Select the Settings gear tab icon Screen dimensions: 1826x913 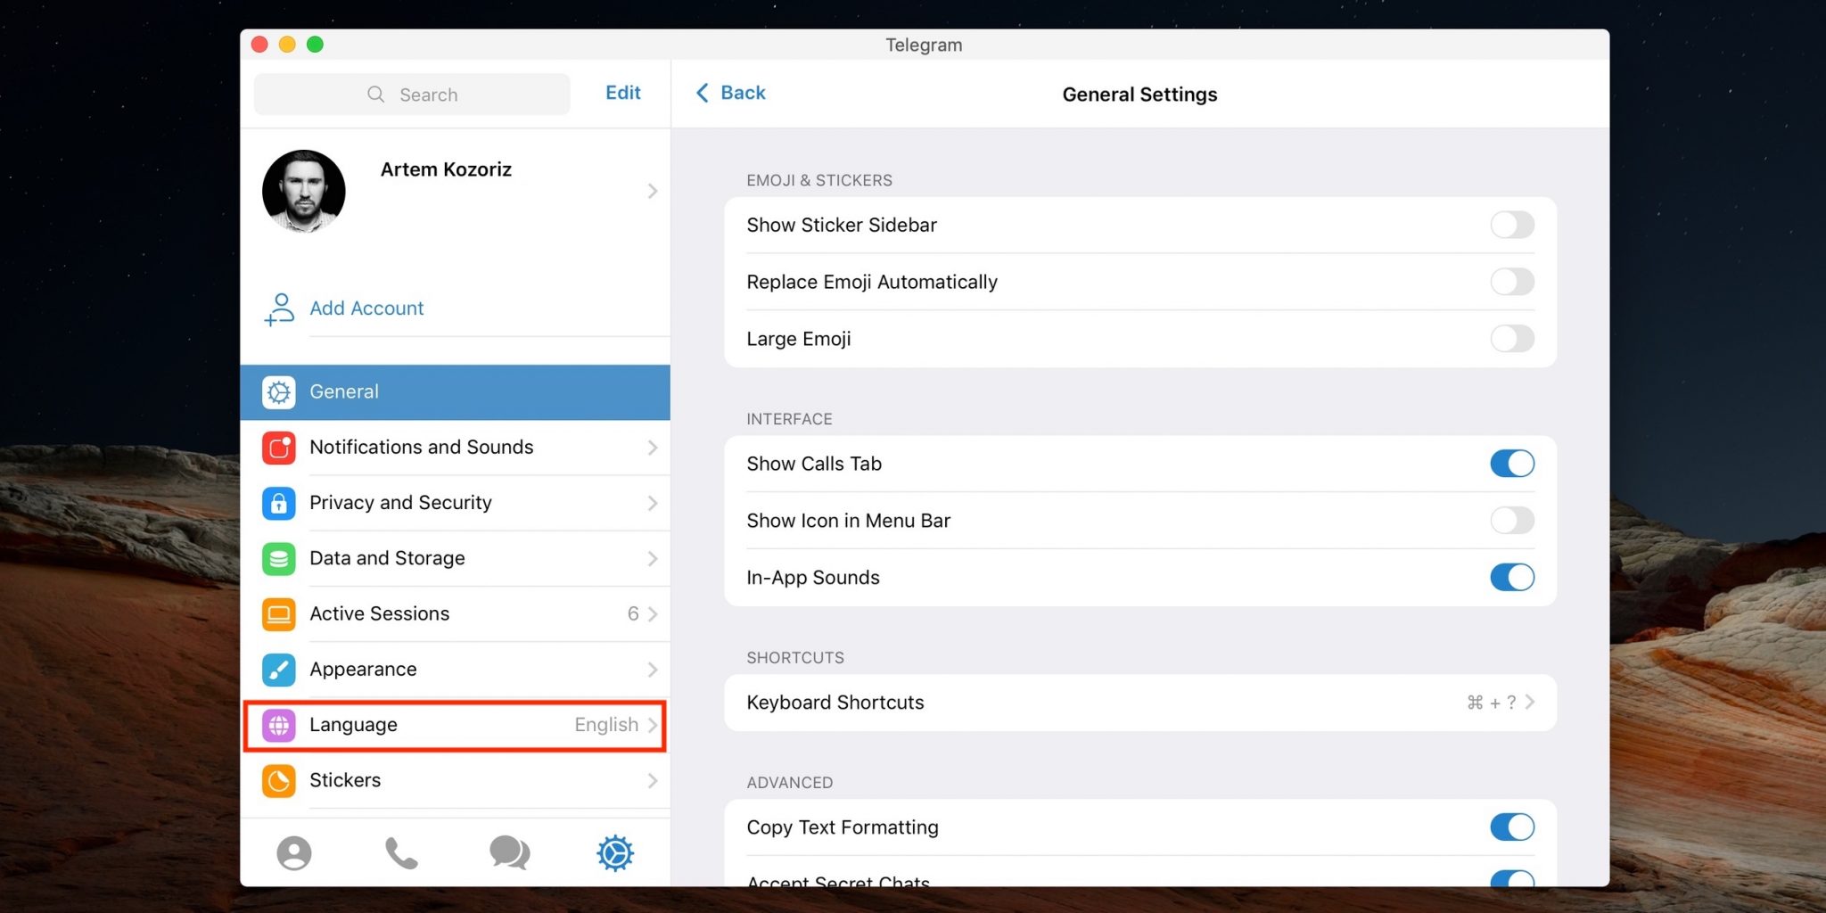click(615, 853)
